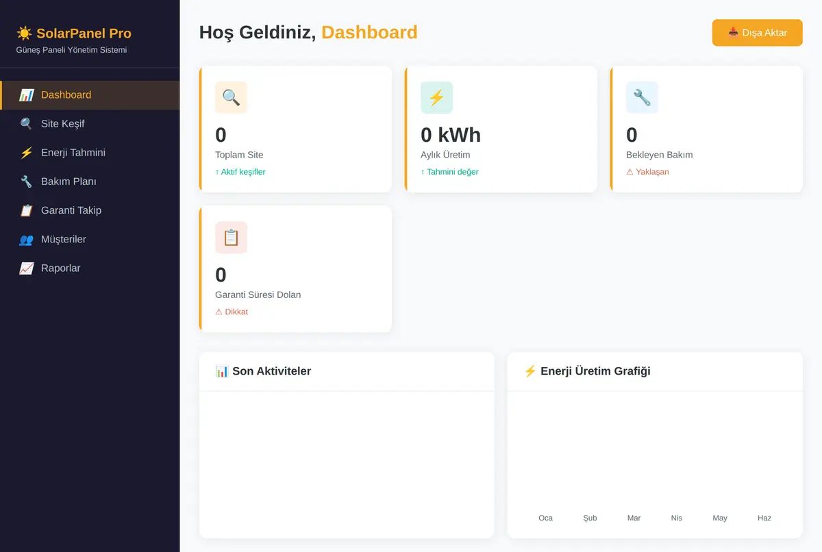
Task: Click the Raporlar chart icon in sidebar
Action: (27, 268)
